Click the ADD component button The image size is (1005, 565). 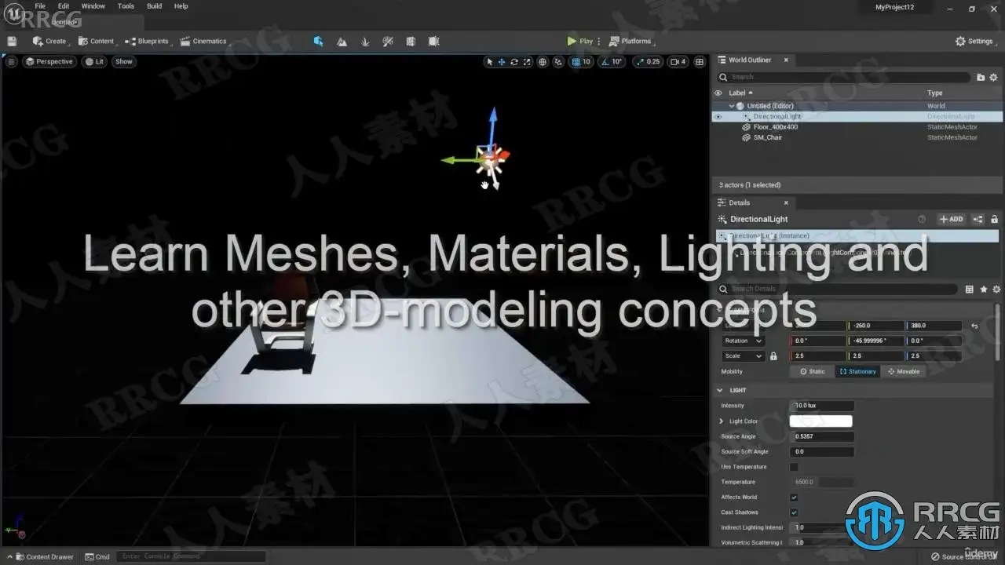point(952,219)
